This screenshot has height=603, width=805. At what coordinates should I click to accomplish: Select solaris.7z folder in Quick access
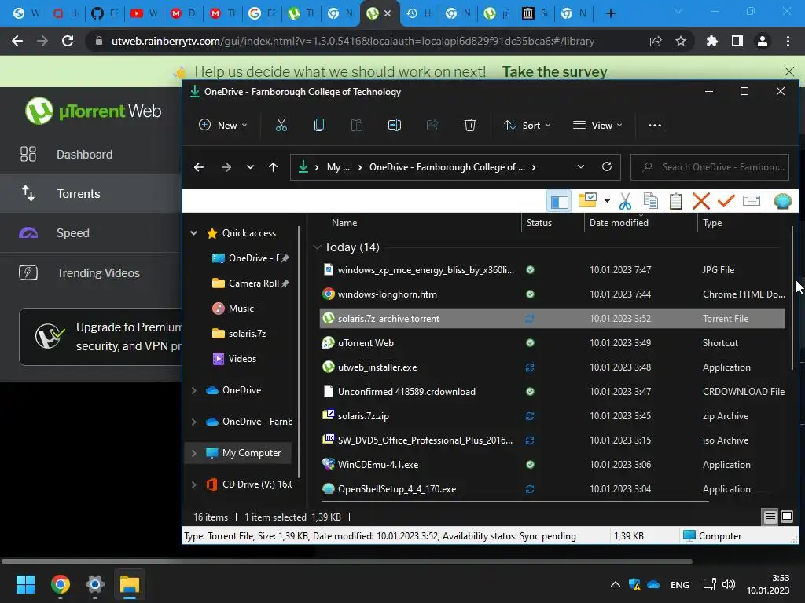239,333
